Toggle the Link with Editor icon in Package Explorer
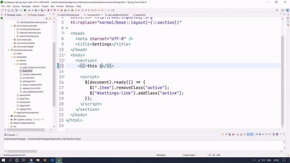This screenshot has width=290, height=163. 50,19
